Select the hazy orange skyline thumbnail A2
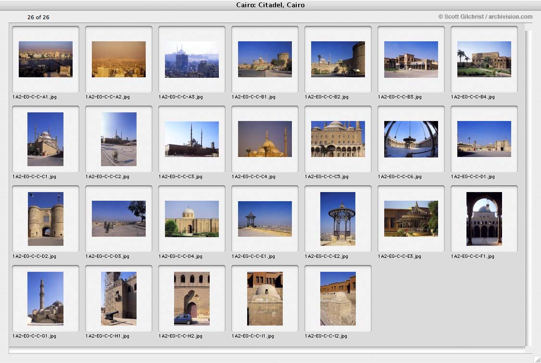The image size is (541, 363). [x=119, y=59]
